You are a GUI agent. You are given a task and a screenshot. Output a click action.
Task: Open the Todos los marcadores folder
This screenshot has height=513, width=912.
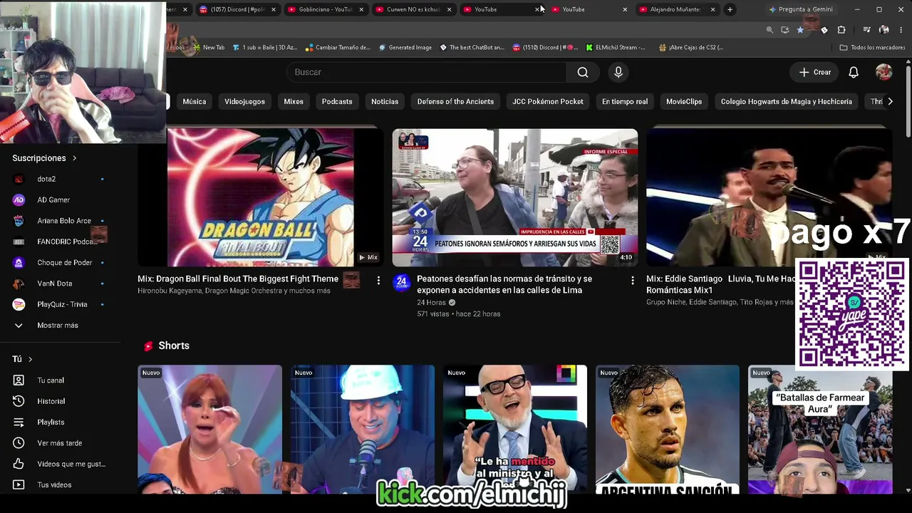[x=872, y=48]
